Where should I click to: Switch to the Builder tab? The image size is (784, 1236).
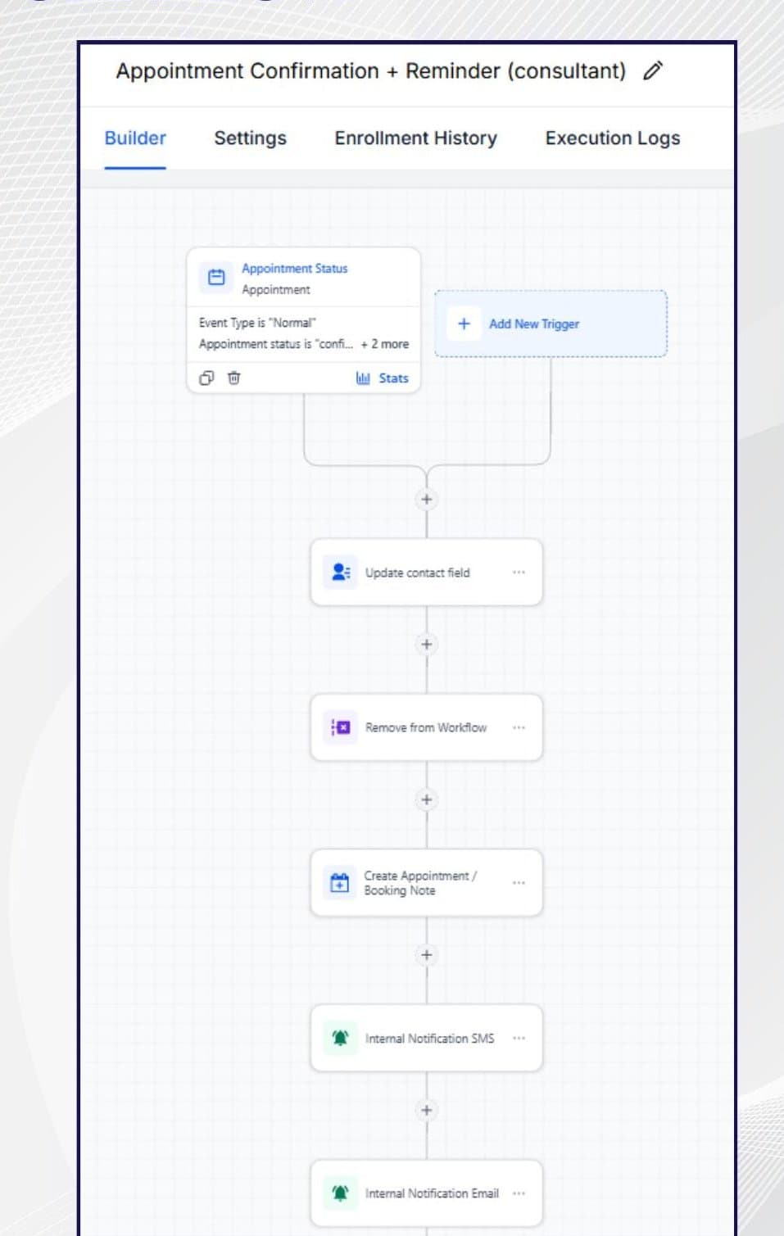point(135,138)
